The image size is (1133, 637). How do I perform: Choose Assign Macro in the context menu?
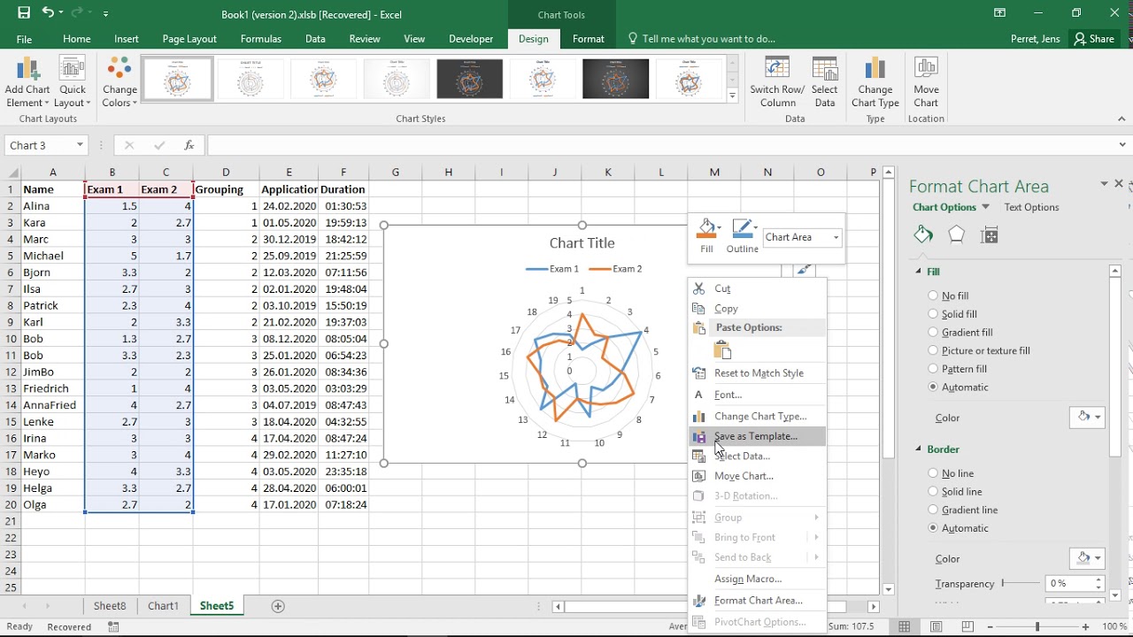point(758,579)
